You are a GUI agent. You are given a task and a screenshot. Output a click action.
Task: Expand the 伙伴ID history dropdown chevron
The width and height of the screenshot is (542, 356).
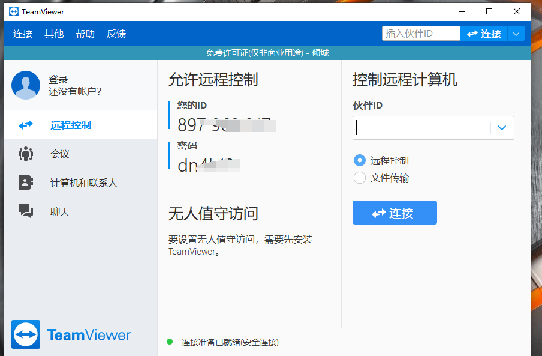pos(502,128)
